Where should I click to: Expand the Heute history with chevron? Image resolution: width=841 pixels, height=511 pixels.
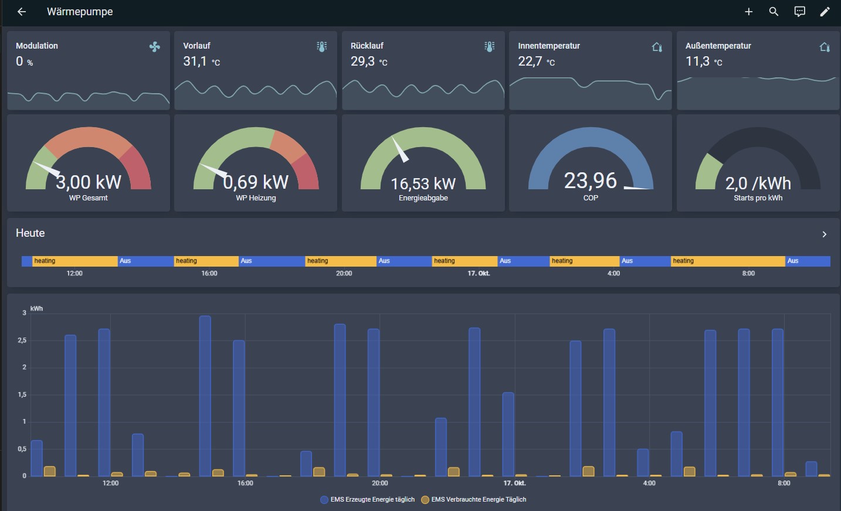(x=824, y=234)
